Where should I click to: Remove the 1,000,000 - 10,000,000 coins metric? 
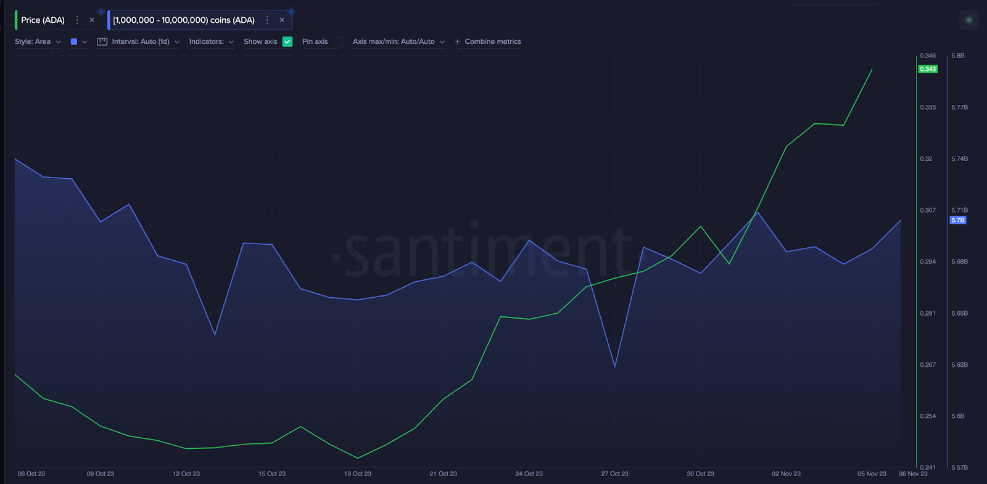click(x=282, y=20)
